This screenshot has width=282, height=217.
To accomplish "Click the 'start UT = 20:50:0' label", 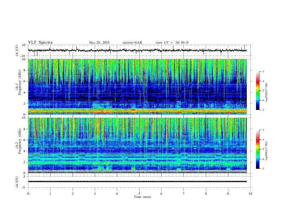I will pyautogui.click(x=172, y=43).
